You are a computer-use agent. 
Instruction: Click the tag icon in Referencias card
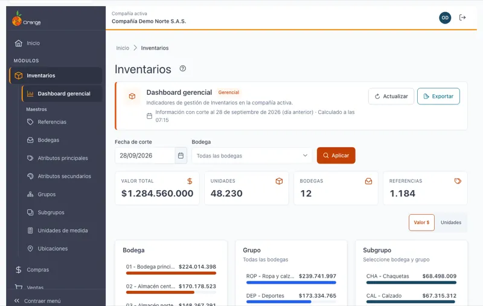tap(458, 181)
